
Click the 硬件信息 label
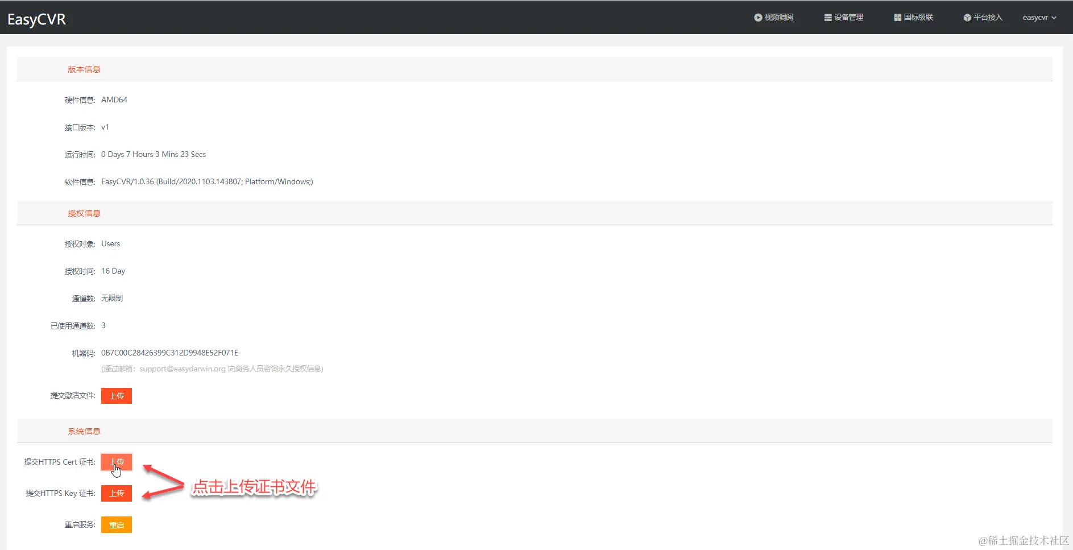(80, 100)
